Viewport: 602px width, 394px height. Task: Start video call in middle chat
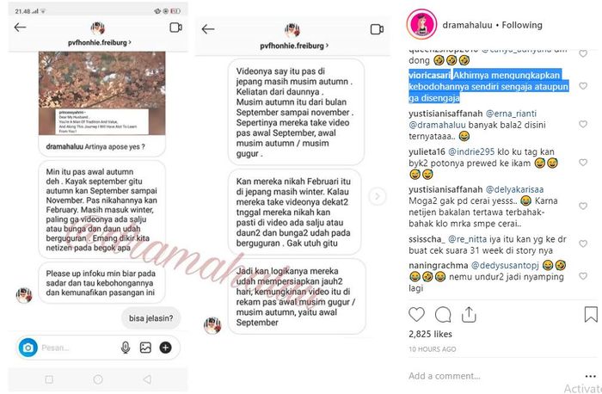pyautogui.click(x=377, y=29)
